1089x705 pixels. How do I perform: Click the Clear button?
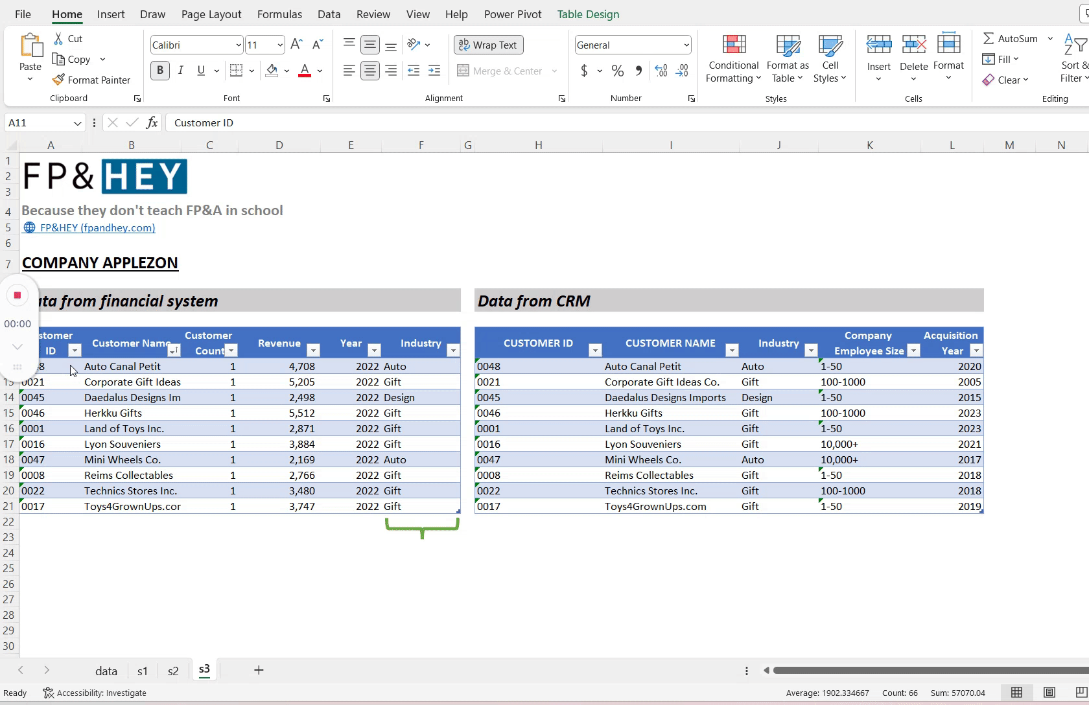click(1005, 80)
